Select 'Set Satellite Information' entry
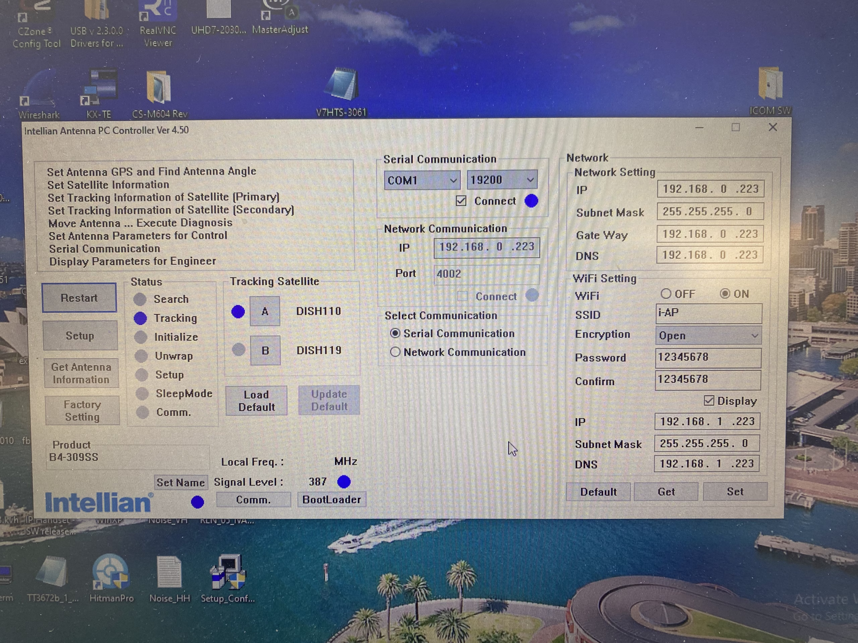The width and height of the screenshot is (858, 643). point(108,185)
